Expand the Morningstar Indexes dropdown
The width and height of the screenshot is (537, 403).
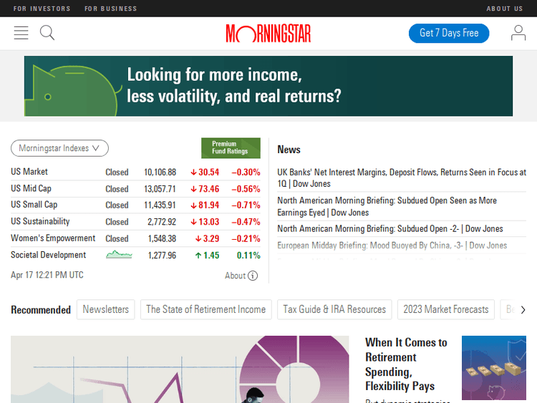pos(59,148)
